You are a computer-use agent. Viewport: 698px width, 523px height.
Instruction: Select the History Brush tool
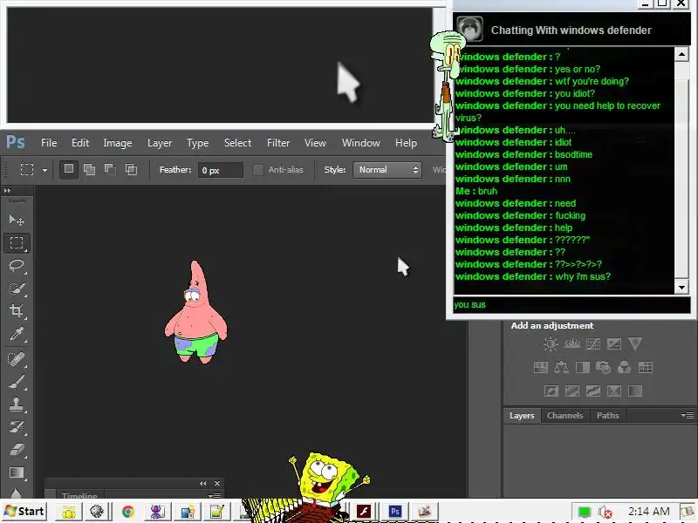click(x=17, y=427)
